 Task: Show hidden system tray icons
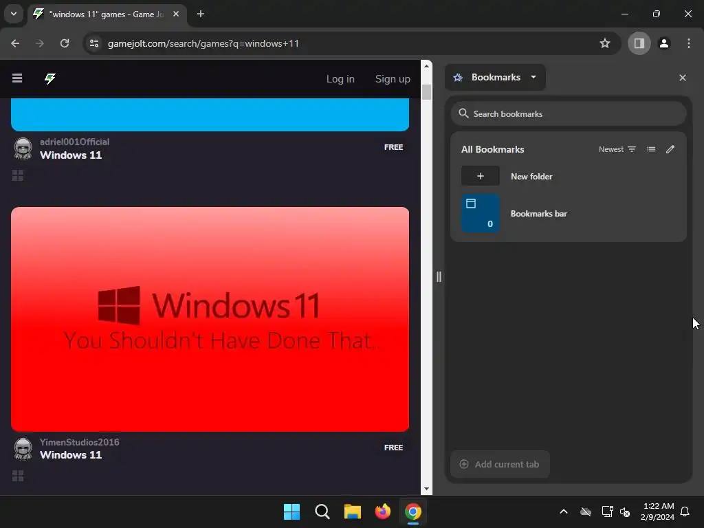tap(564, 511)
